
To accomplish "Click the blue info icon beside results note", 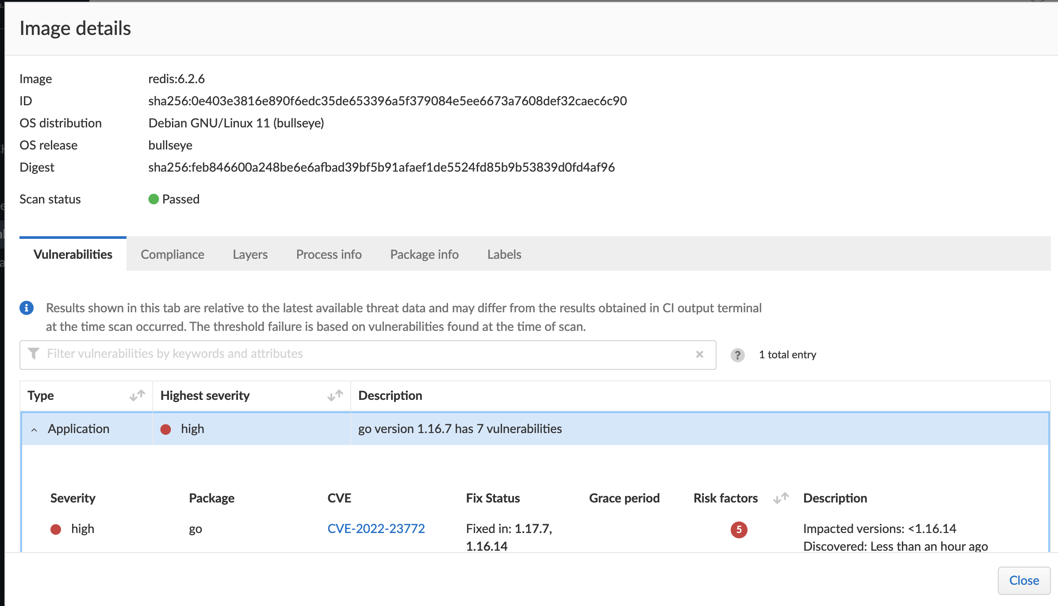I will tap(27, 308).
